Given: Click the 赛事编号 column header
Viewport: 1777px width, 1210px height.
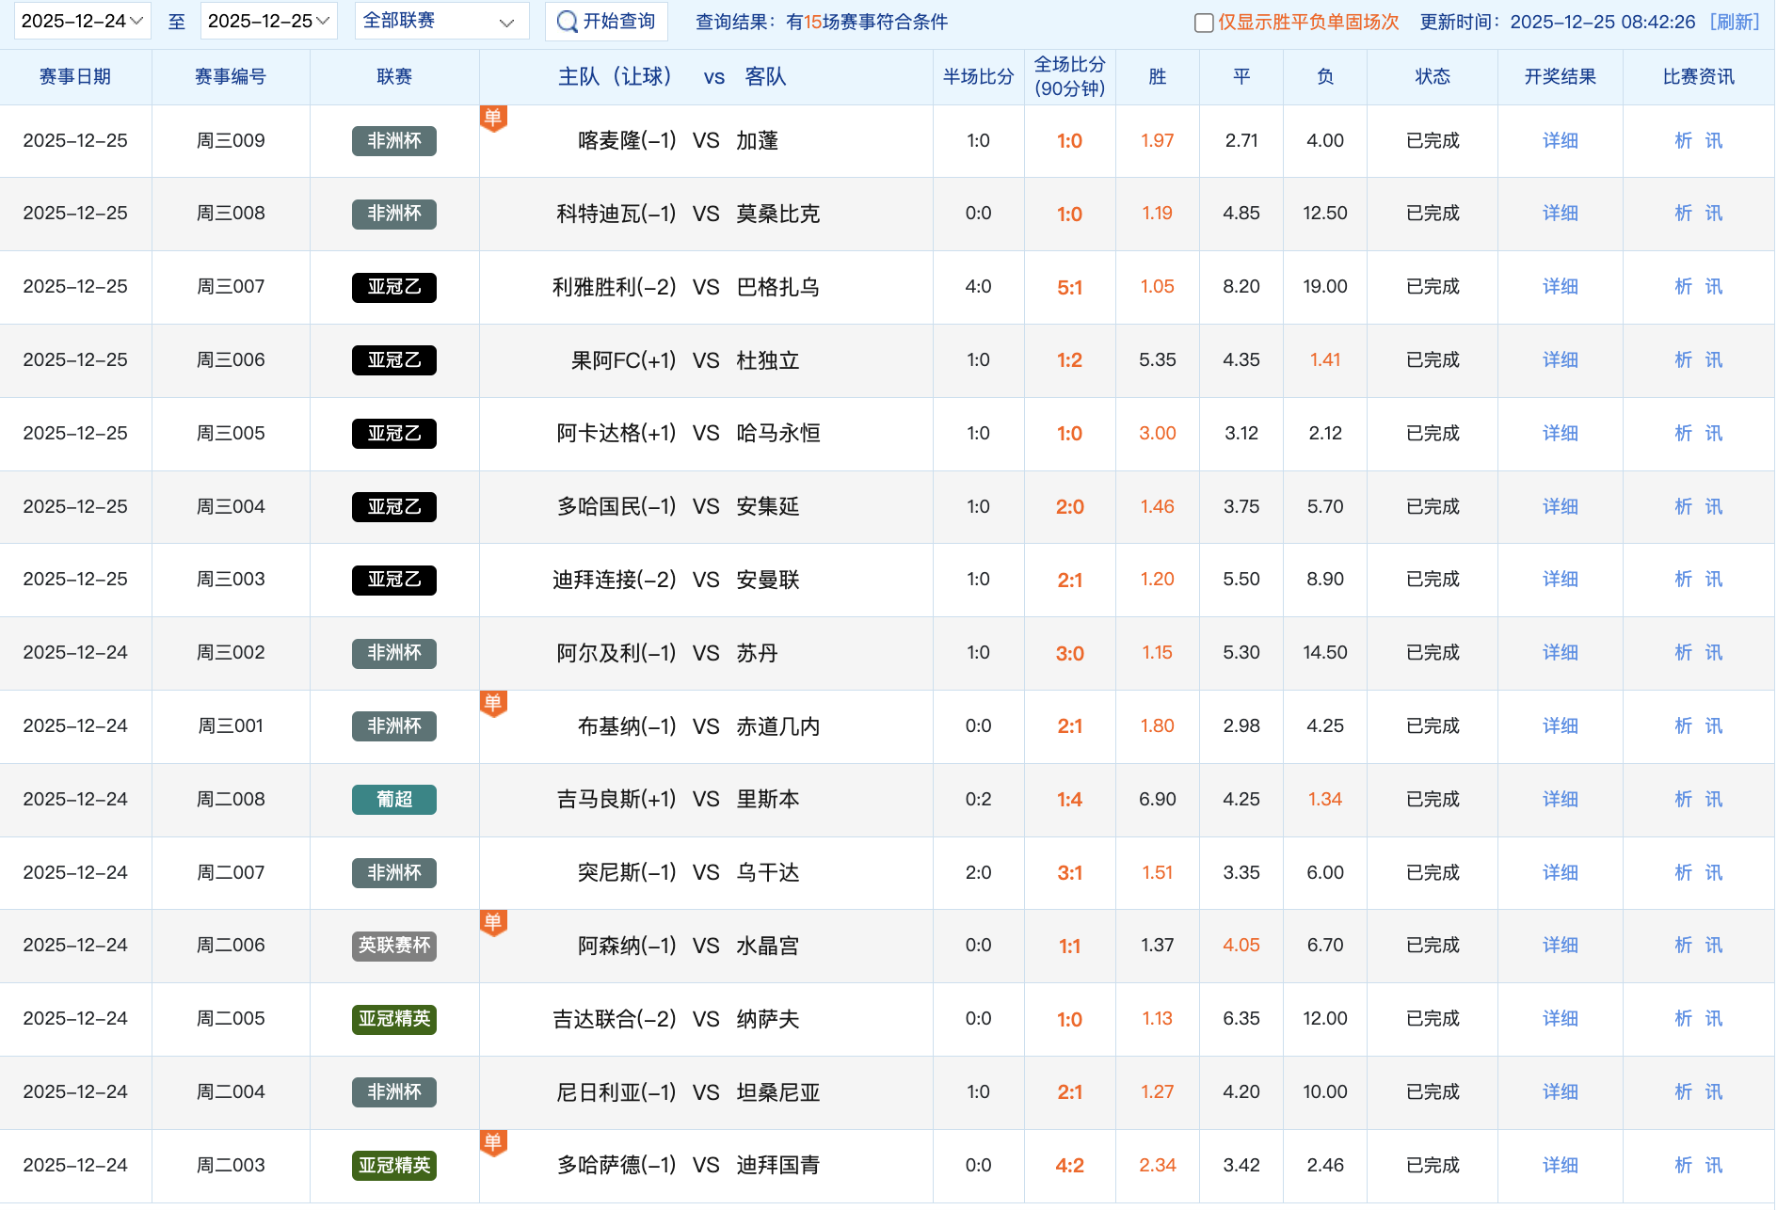Looking at the screenshot, I should [231, 77].
